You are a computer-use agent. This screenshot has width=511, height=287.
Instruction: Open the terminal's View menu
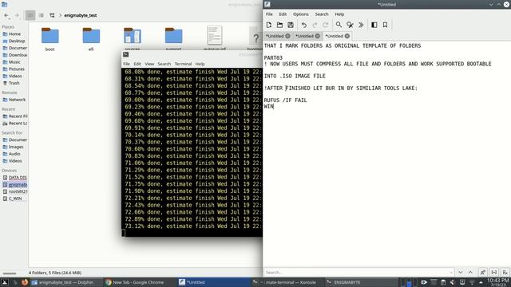click(149, 64)
